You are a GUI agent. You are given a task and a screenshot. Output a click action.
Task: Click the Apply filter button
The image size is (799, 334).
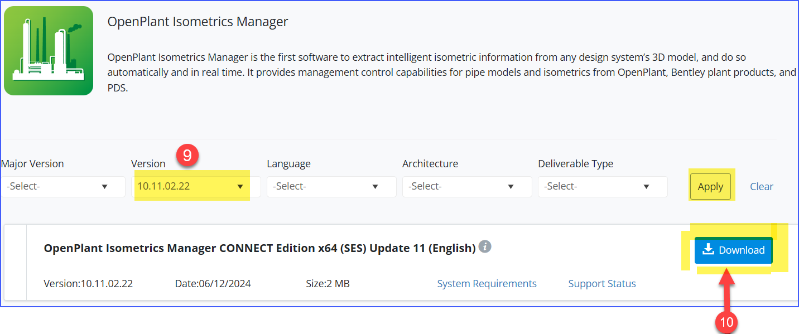(710, 187)
